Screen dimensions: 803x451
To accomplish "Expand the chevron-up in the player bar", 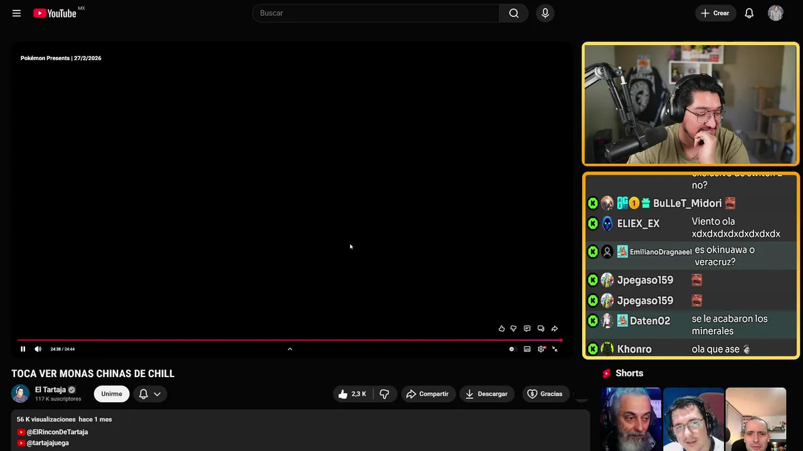I will pyautogui.click(x=290, y=349).
